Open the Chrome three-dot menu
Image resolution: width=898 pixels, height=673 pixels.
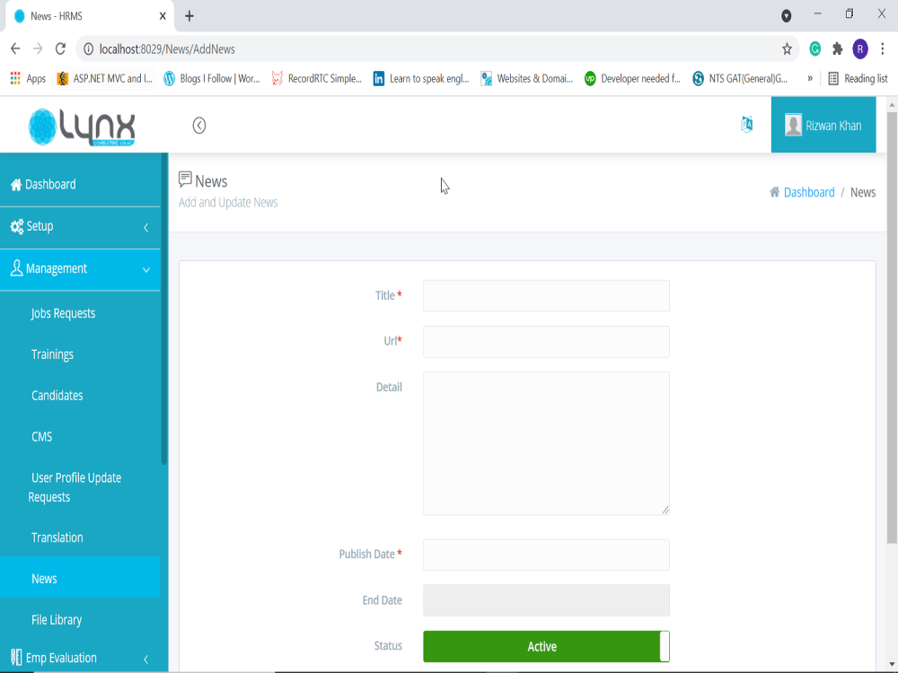click(883, 49)
